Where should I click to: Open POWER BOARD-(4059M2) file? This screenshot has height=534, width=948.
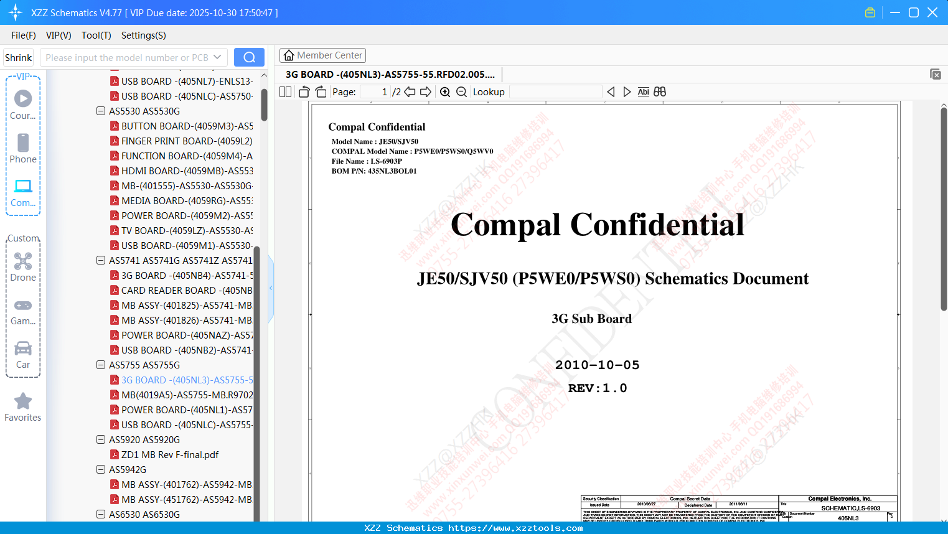coord(187,215)
